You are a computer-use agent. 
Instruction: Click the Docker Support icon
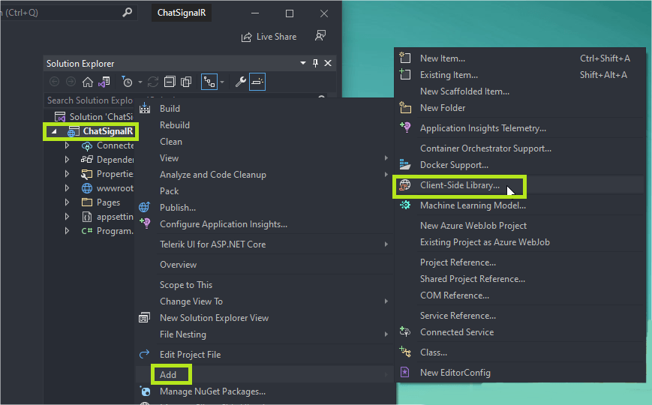tap(405, 165)
